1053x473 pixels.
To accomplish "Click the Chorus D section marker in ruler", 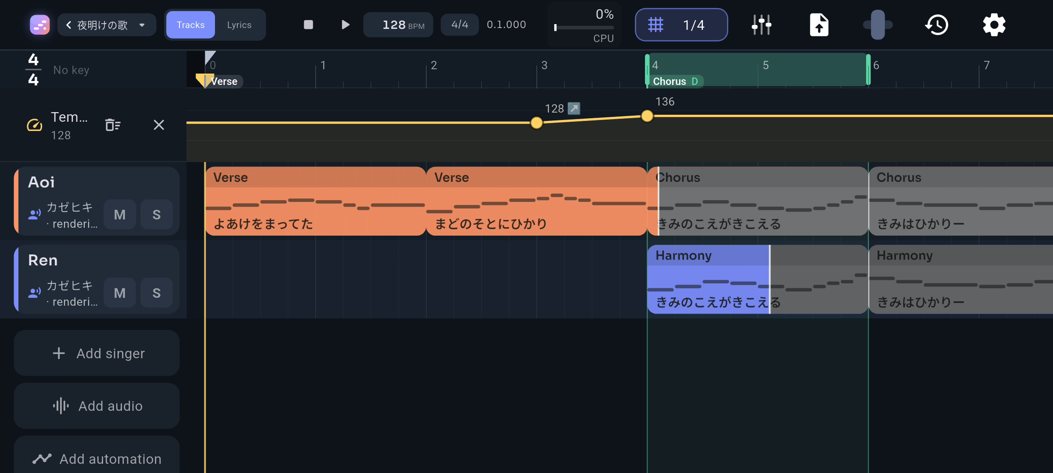I will (x=675, y=81).
